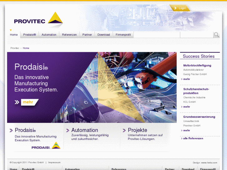Click the magnifier search icon

(216, 35)
